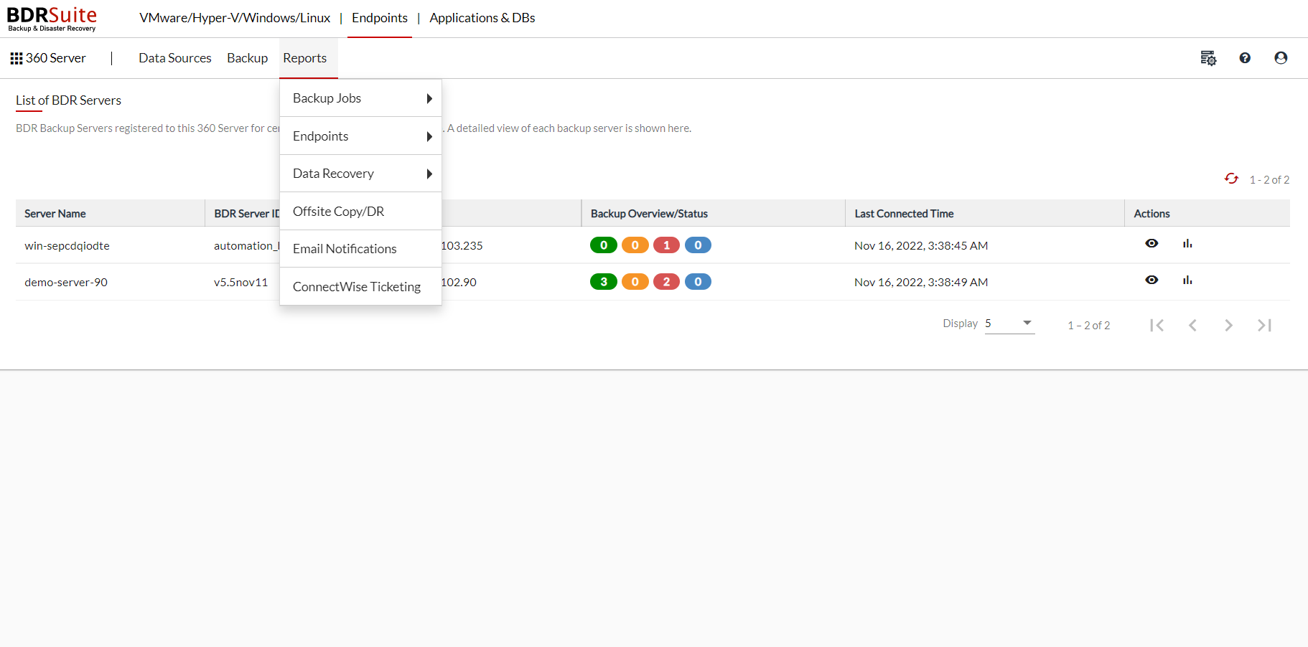Viewport: 1308px width, 647px height.
Task: Click server name demo-server-90
Action: coord(66,282)
